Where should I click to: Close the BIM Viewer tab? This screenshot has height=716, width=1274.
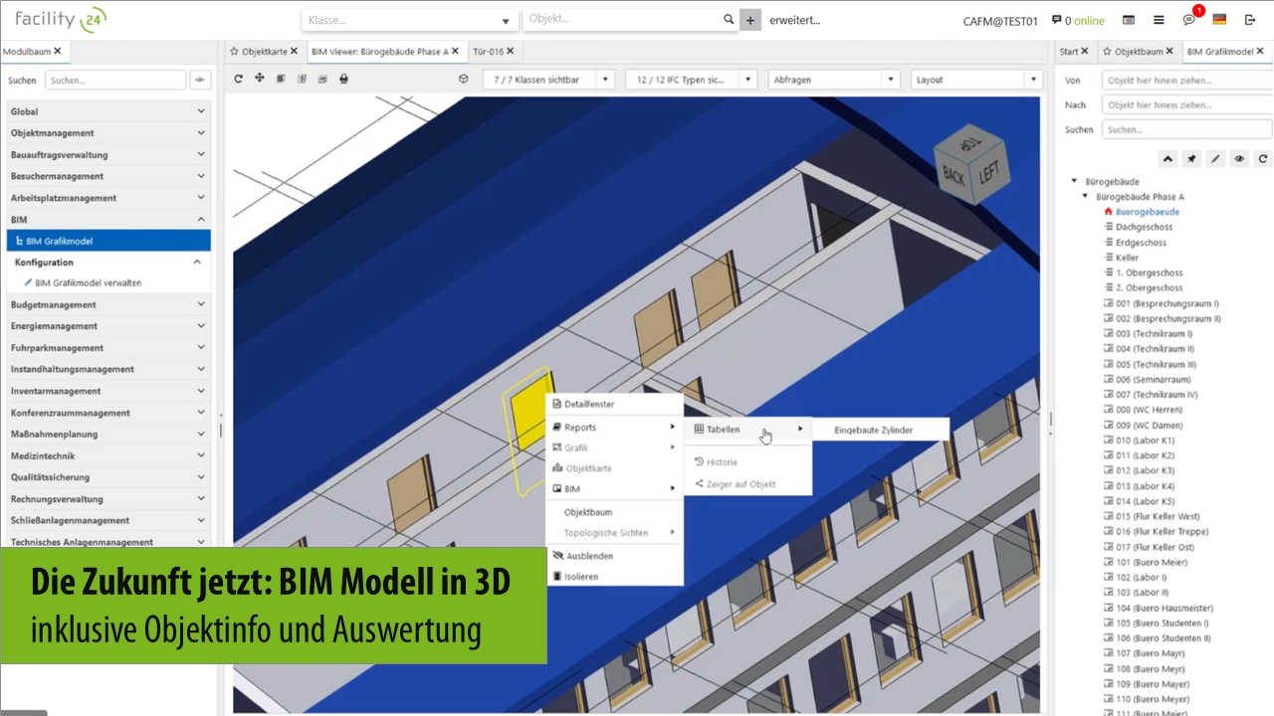click(457, 51)
